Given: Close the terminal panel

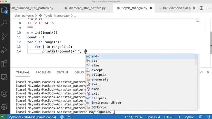Looking at the screenshot, I should pyautogui.click(x=208, y=72).
